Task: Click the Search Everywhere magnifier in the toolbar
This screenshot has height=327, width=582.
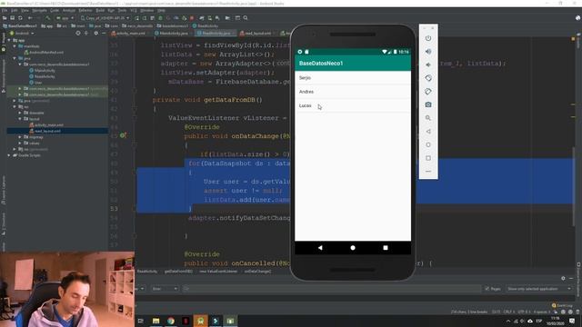Action: pos(246,18)
